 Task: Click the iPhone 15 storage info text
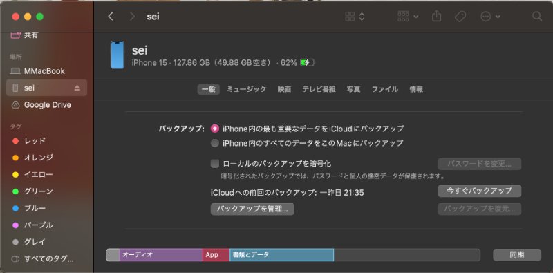[214, 63]
